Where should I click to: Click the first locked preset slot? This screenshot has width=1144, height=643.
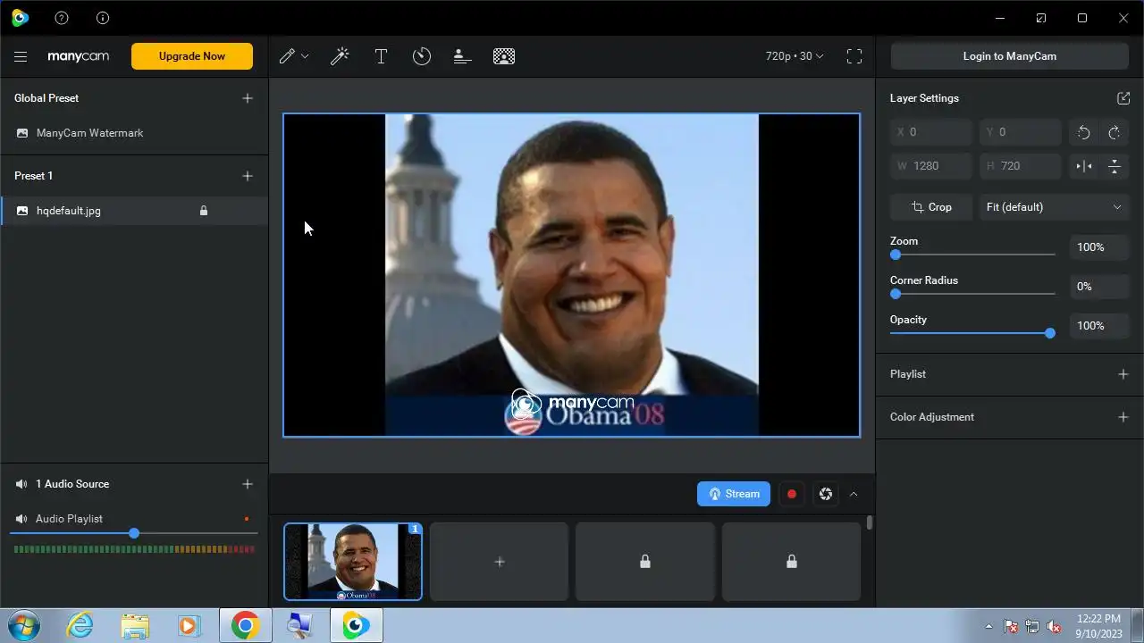pyautogui.click(x=645, y=562)
